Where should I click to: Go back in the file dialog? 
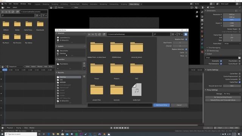(89, 34)
